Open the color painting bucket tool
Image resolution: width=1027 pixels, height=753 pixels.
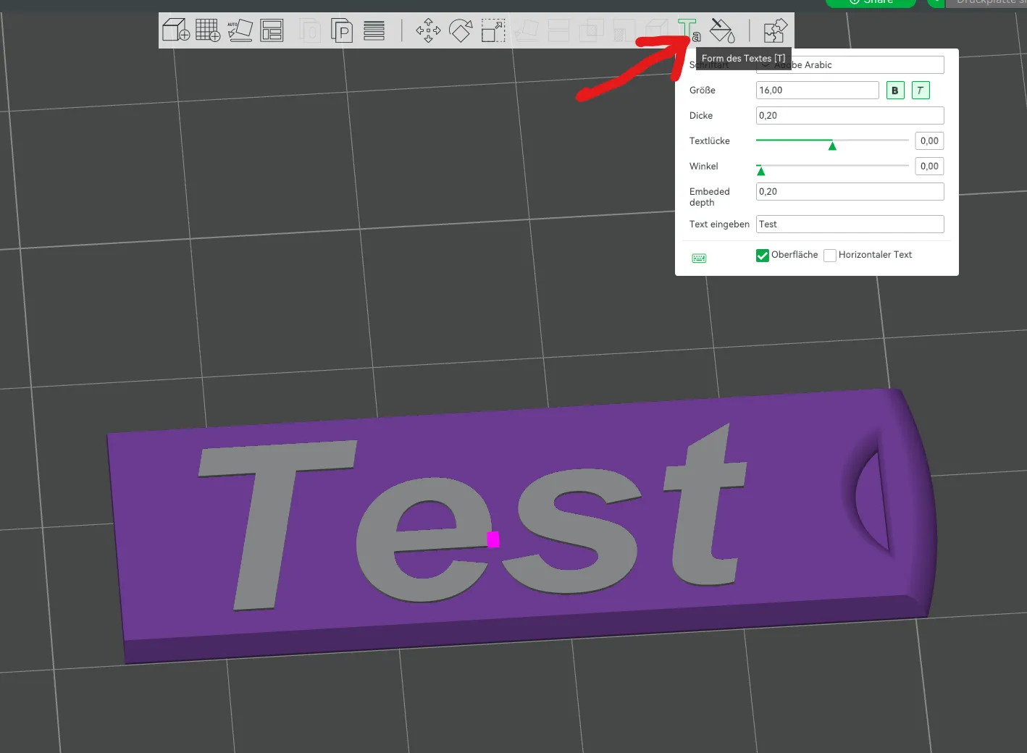click(x=722, y=30)
